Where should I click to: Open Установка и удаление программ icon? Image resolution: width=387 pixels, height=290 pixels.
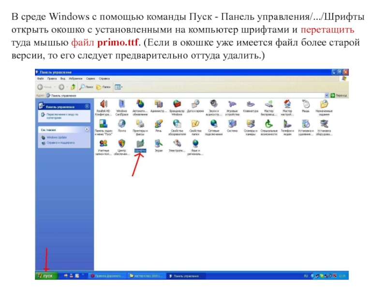click(306, 128)
